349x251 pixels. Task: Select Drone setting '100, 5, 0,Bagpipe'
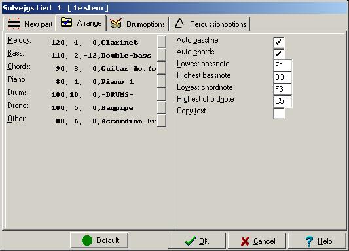(92, 108)
